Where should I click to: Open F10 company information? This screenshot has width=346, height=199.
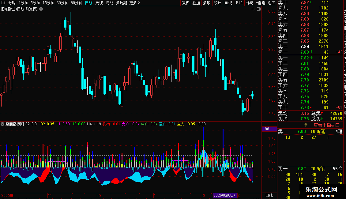pos(239,3)
